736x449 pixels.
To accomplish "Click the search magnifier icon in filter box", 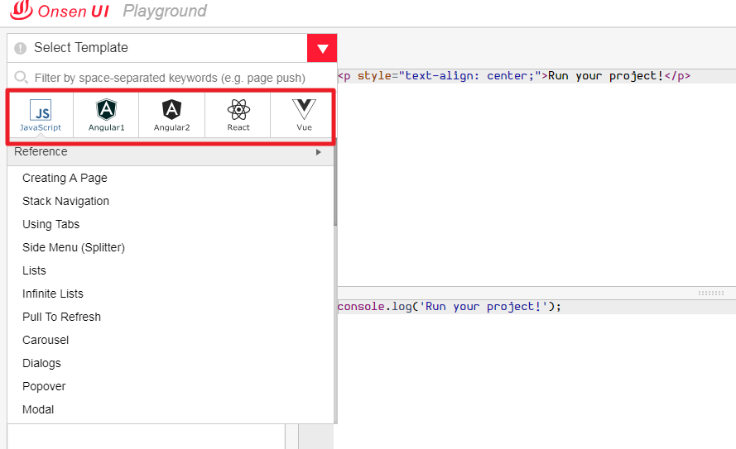I will 21,78.
